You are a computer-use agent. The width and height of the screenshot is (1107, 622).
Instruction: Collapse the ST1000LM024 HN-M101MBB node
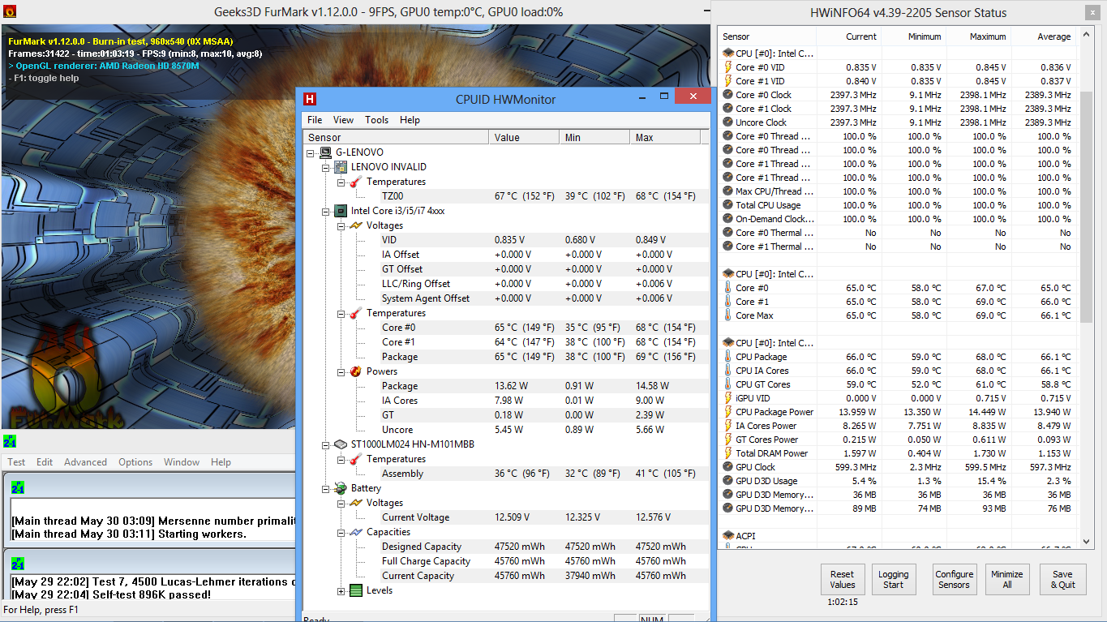tap(326, 444)
